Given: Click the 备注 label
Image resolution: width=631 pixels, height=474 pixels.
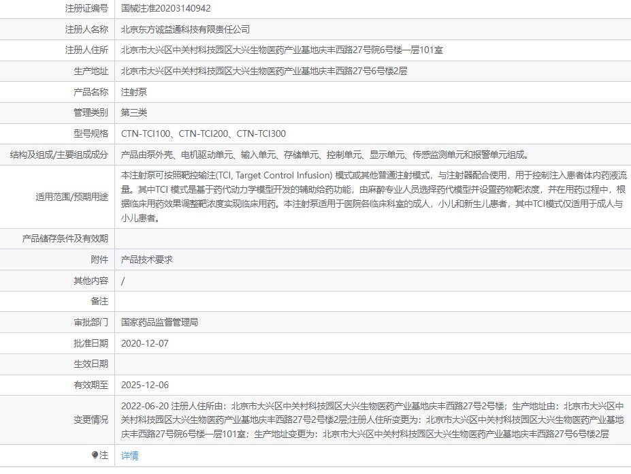Looking at the screenshot, I should (x=99, y=301).
